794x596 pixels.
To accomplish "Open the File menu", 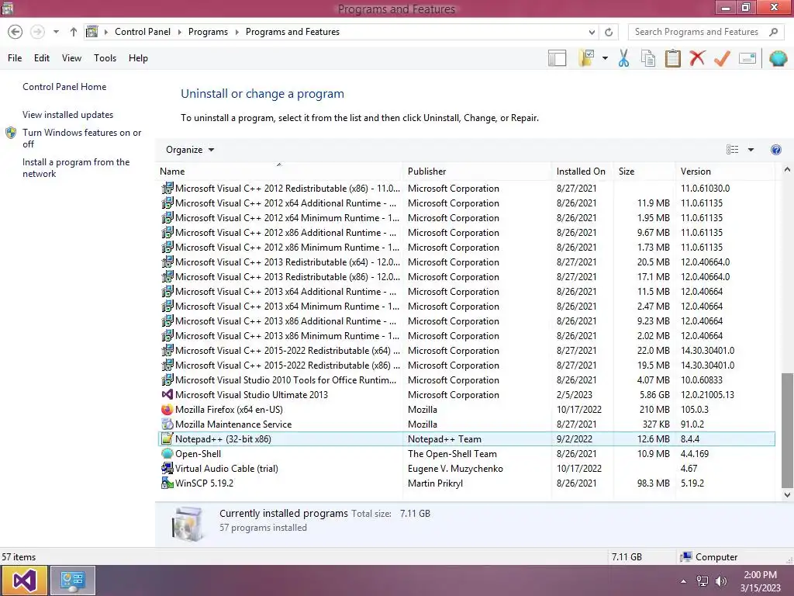I will pos(15,57).
